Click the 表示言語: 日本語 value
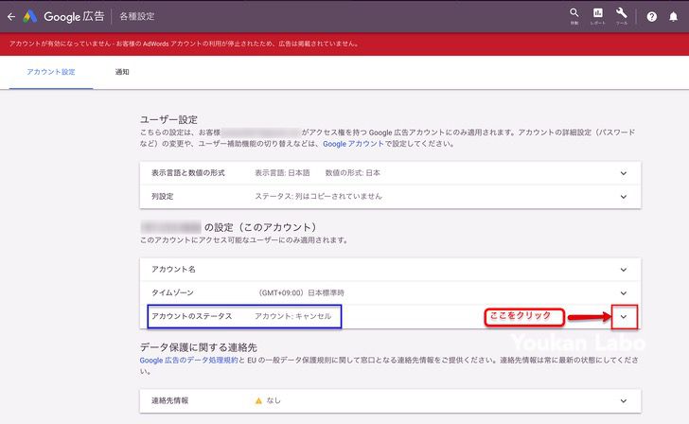689x424 pixels. point(282,173)
